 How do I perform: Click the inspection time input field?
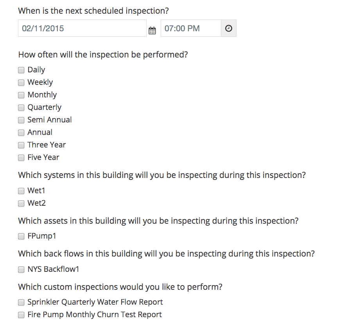click(x=191, y=29)
